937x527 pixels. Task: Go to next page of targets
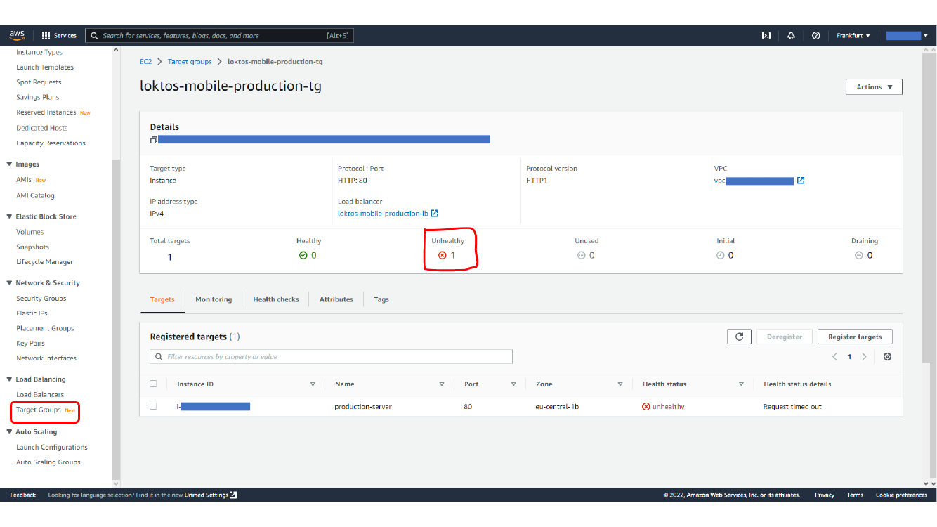coord(864,357)
